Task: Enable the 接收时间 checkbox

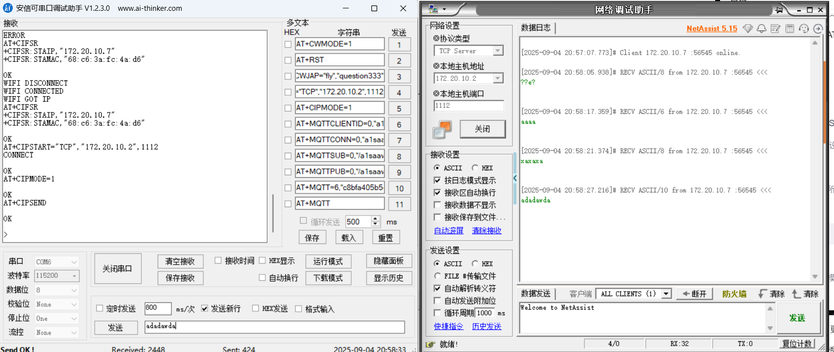Action: click(x=218, y=261)
